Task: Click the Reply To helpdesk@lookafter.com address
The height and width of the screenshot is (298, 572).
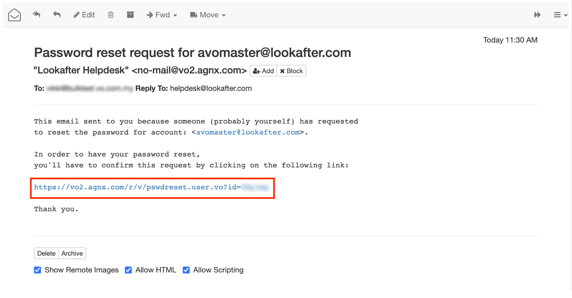Action: click(211, 88)
